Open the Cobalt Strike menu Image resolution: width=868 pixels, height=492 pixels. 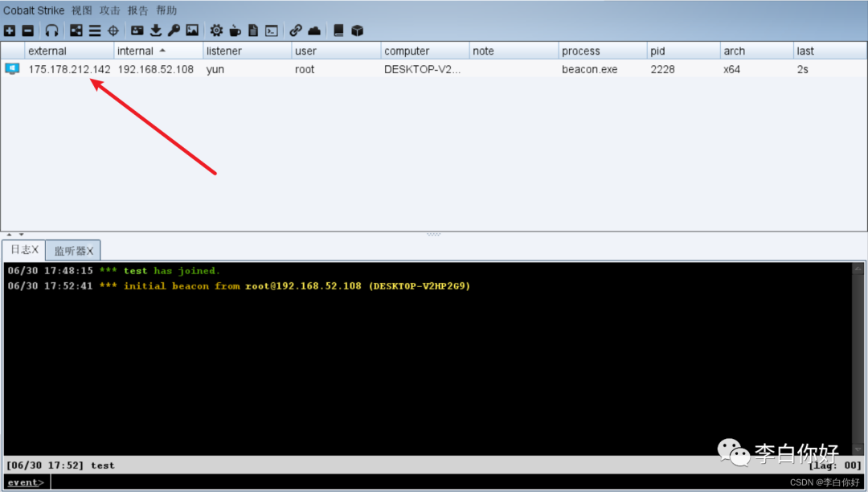pyautogui.click(x=34, y=10)
